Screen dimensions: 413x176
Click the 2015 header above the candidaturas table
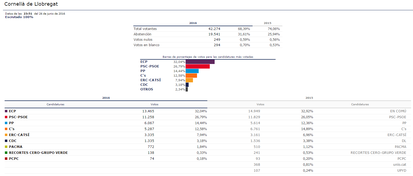coord(309,98)
